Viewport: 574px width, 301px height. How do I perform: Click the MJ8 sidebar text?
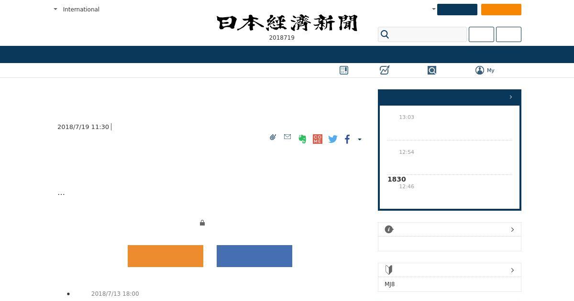[390, 284]
